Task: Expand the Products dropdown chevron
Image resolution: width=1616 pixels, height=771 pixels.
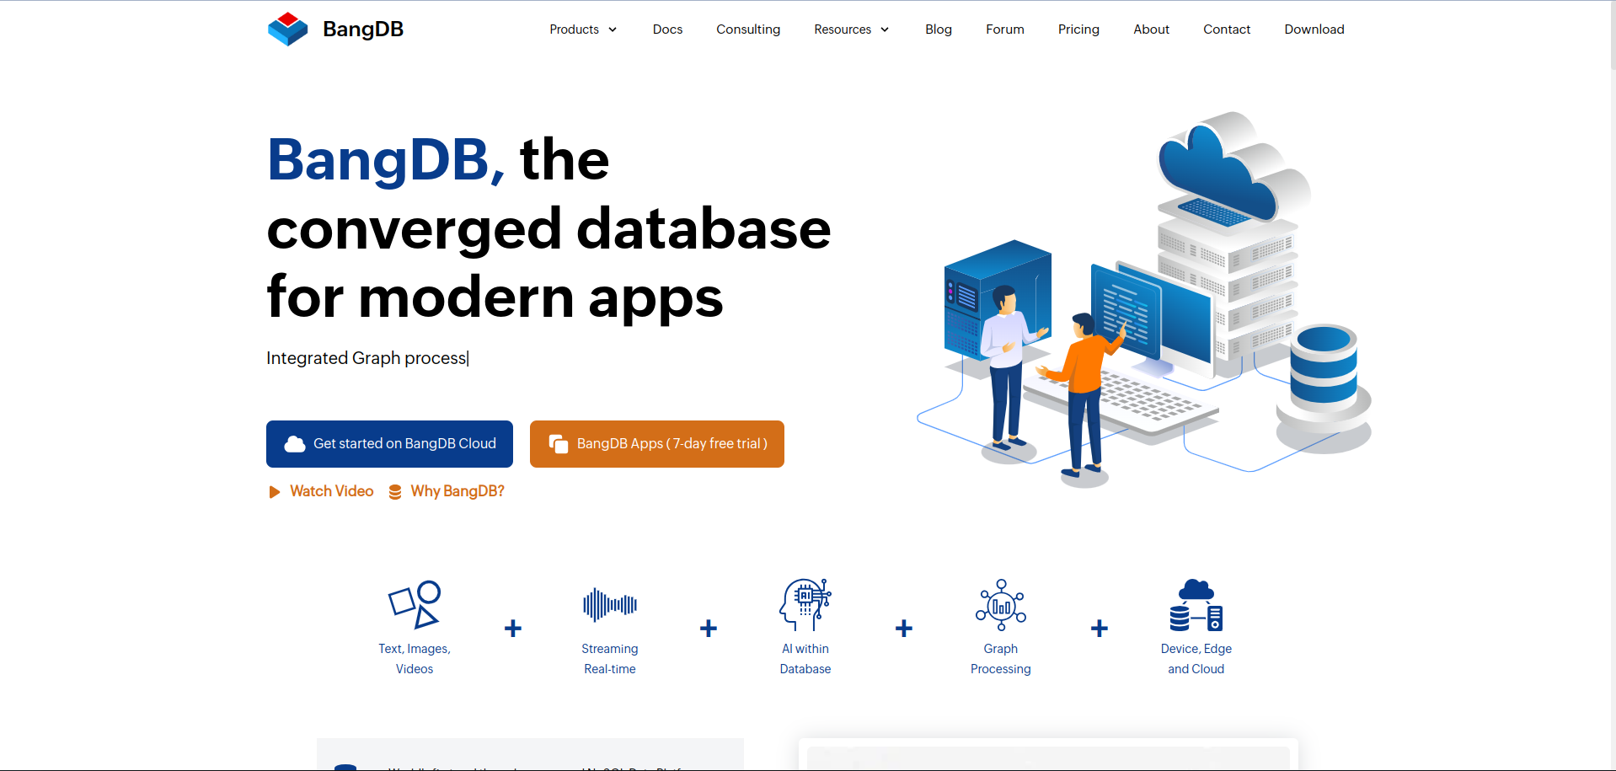Action: 613,29
